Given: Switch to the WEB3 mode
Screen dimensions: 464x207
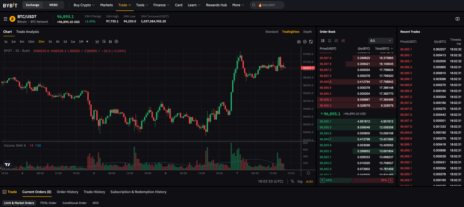Looking at the screenshot, I should [53, 5].
